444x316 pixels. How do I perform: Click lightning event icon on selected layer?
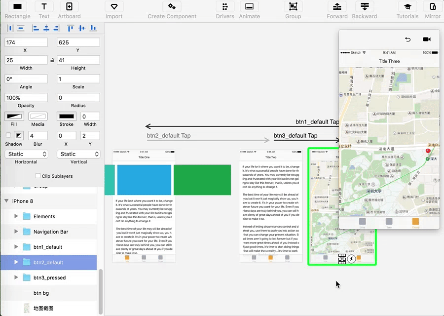point(351,259)
